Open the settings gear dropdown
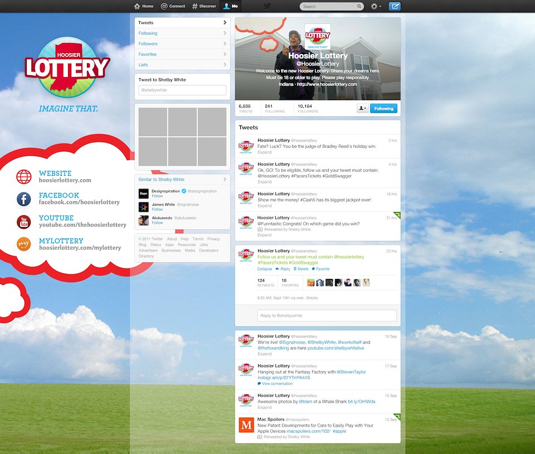The height and width of the screenshot is (454, 535). pos(376,7)
